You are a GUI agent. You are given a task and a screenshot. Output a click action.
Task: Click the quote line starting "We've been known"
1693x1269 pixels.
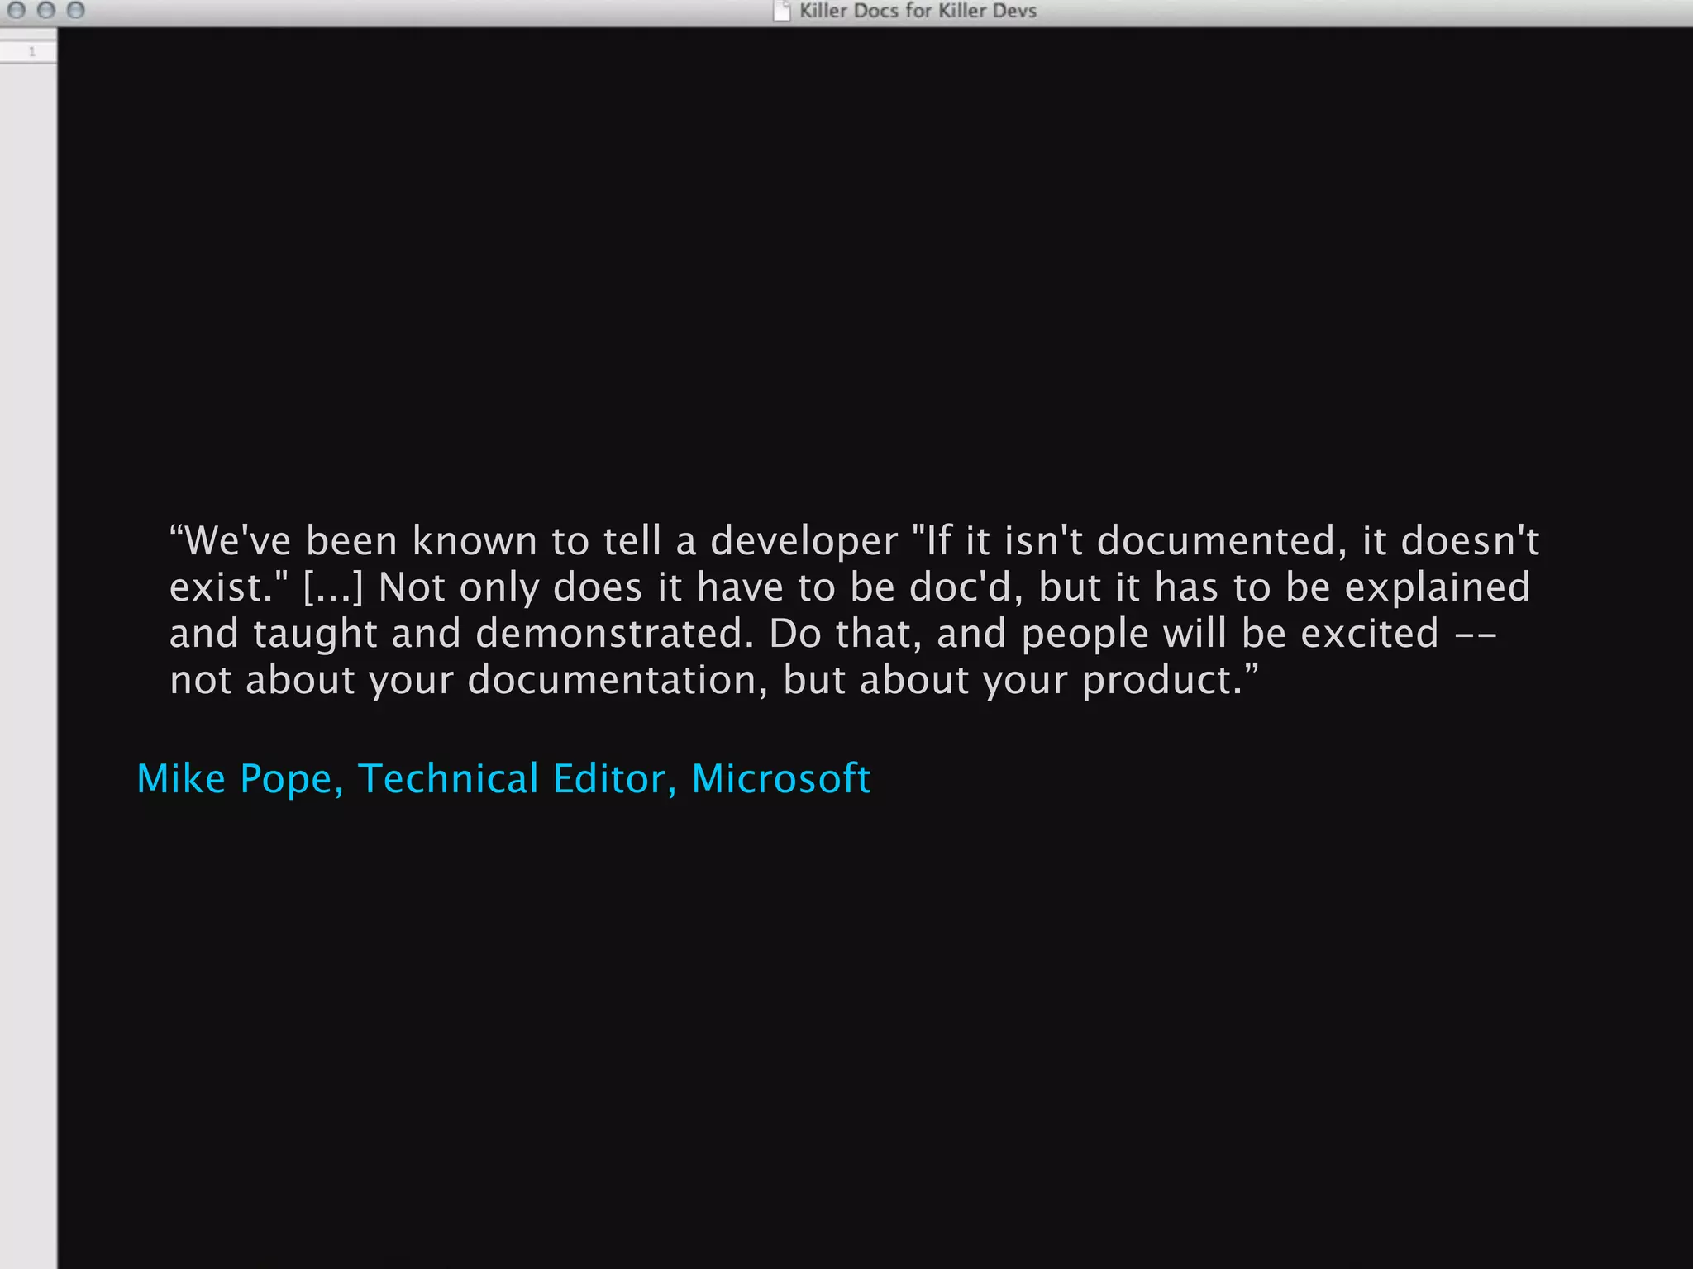[854, 540]
